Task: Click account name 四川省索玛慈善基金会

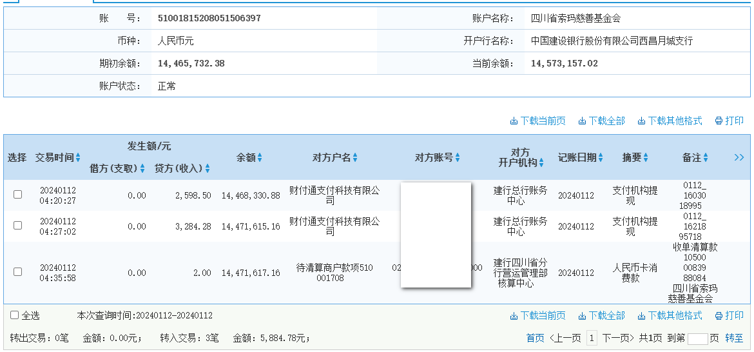Action: coord(576,19)
